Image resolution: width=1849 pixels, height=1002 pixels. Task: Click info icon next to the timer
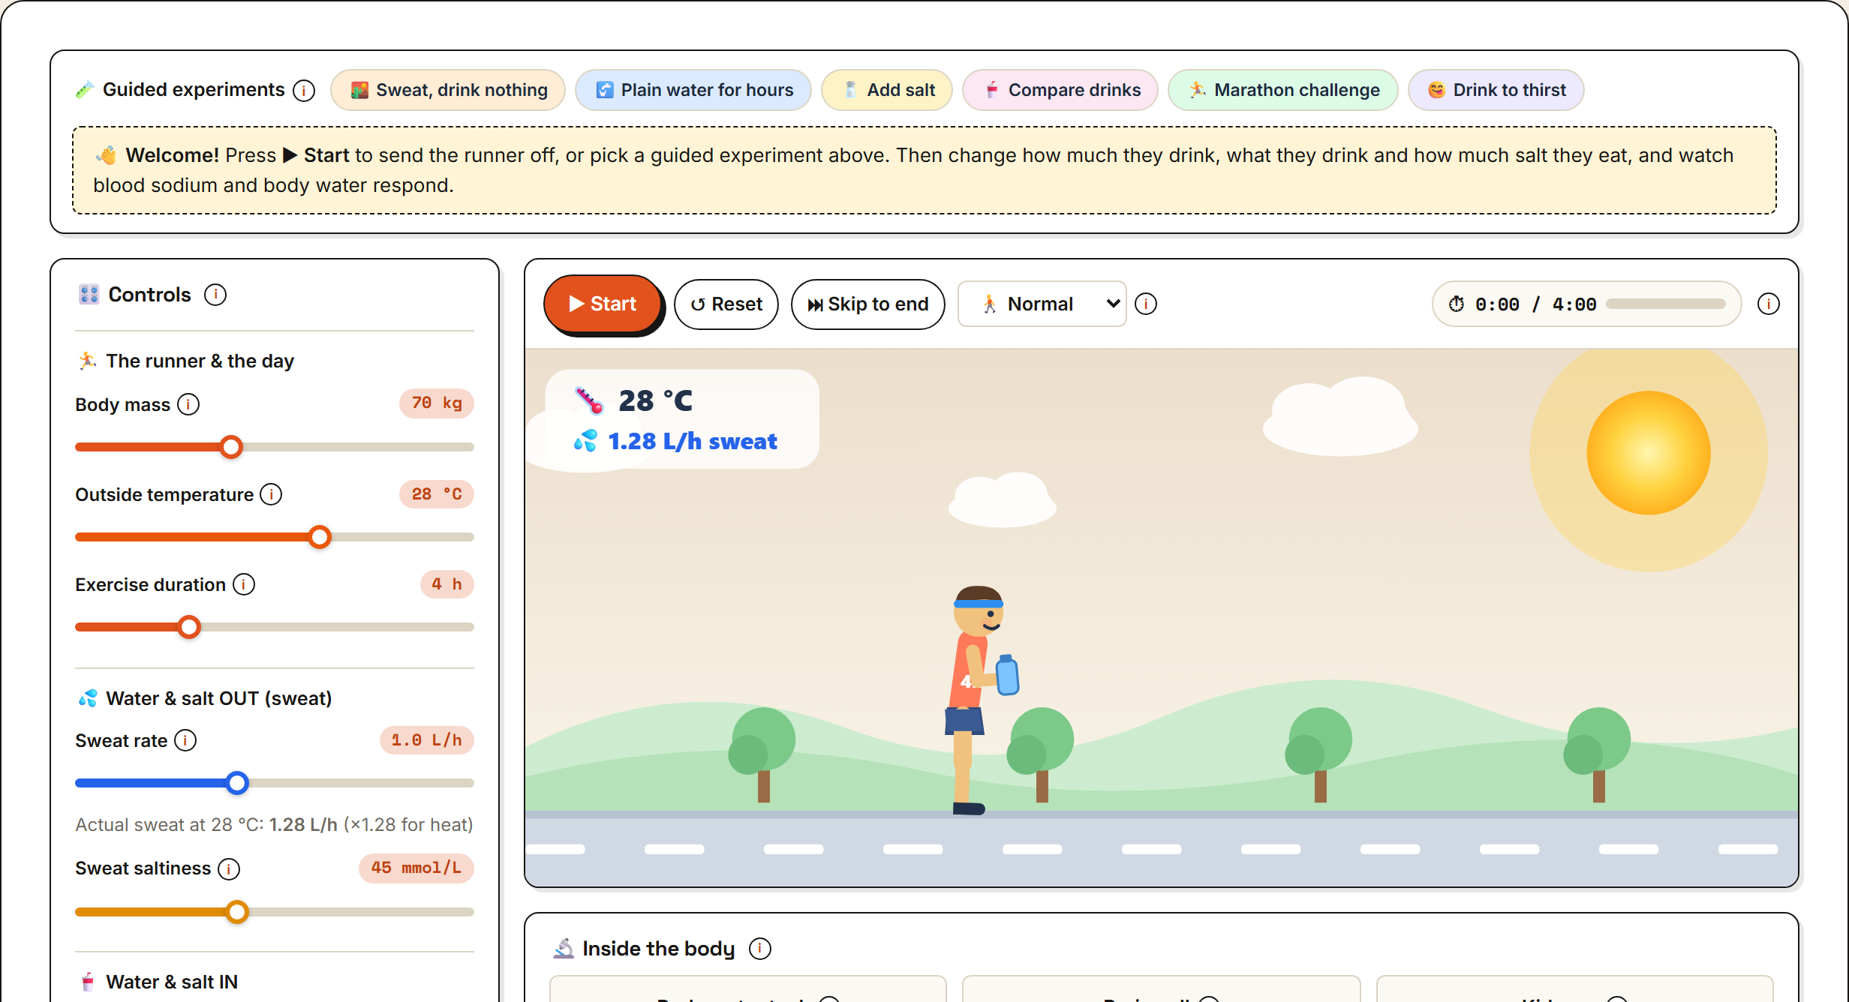1769,304
